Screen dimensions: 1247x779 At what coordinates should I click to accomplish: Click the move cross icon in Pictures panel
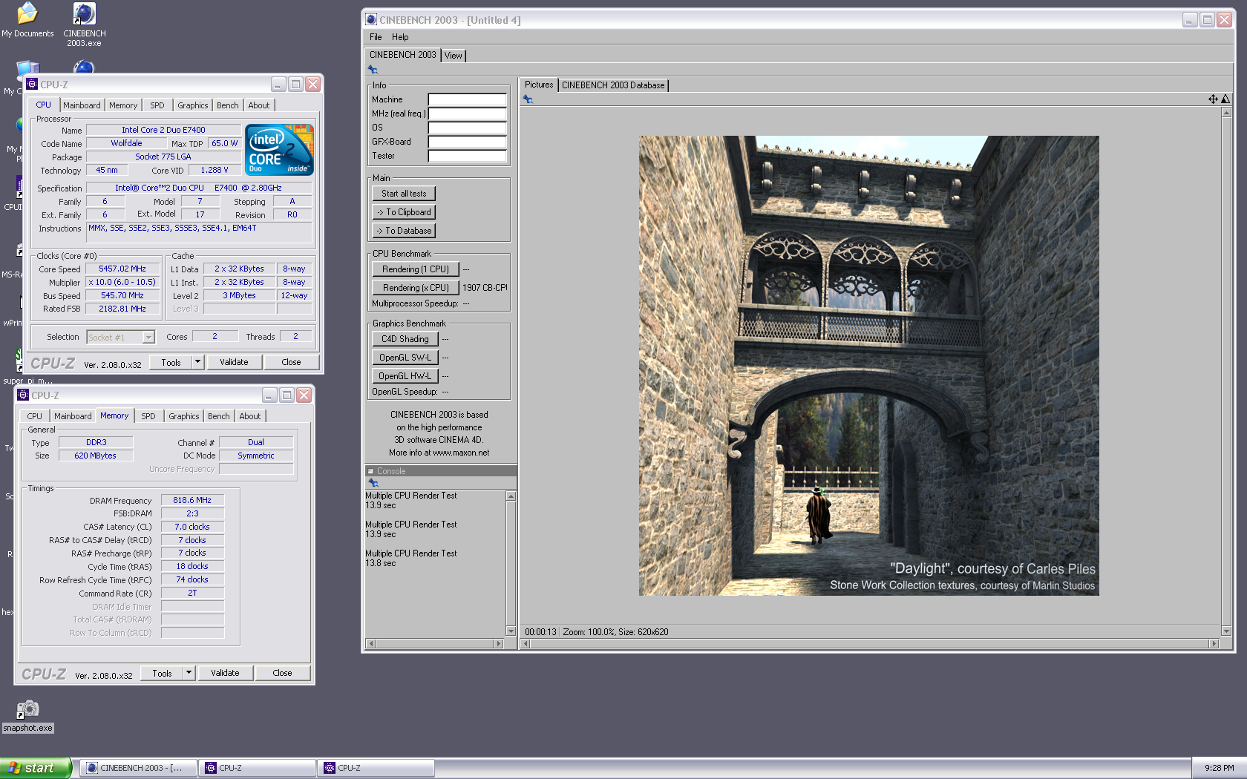pos(1213,99)
